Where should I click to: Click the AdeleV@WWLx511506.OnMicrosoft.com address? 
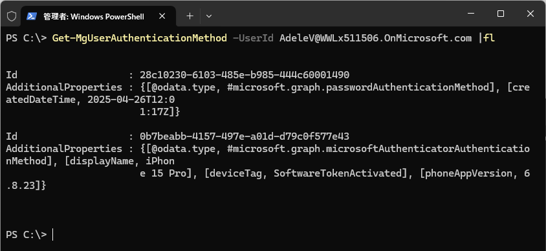tap(375, 38)
